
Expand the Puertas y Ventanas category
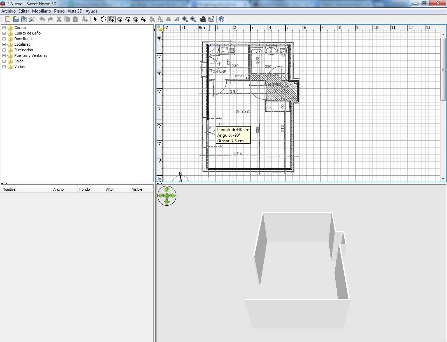(3, 55)
